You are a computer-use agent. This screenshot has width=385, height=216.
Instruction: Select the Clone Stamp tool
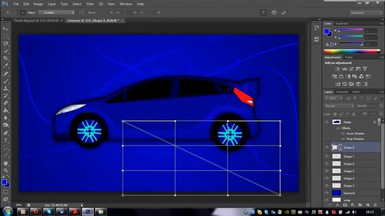(x=5, y=88)
